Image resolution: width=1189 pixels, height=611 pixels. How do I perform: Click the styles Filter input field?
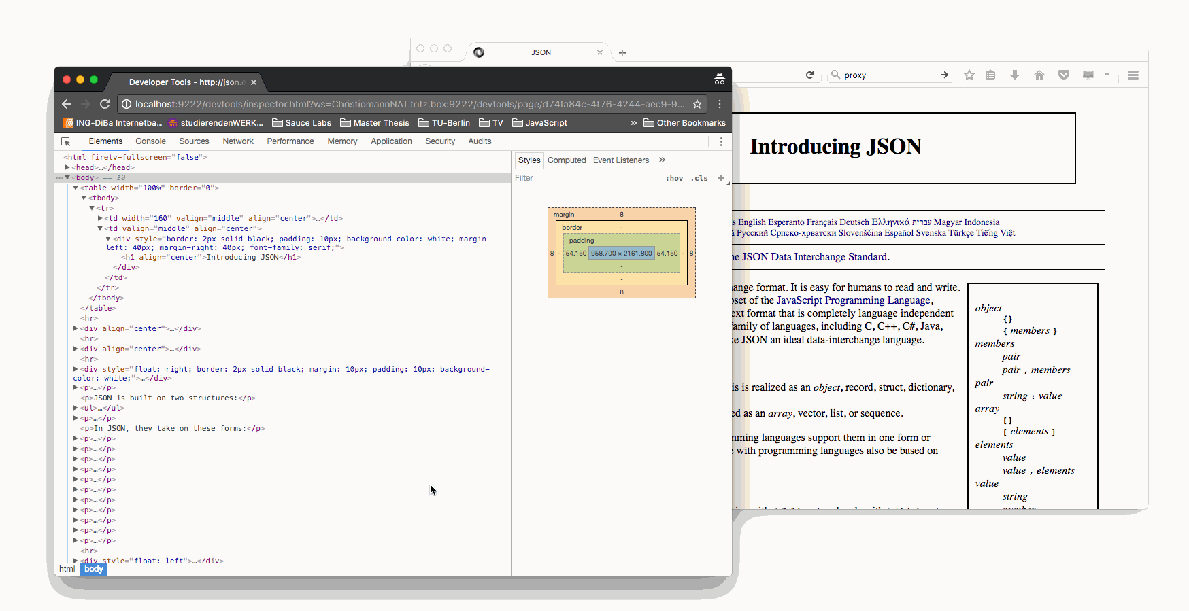585,178
